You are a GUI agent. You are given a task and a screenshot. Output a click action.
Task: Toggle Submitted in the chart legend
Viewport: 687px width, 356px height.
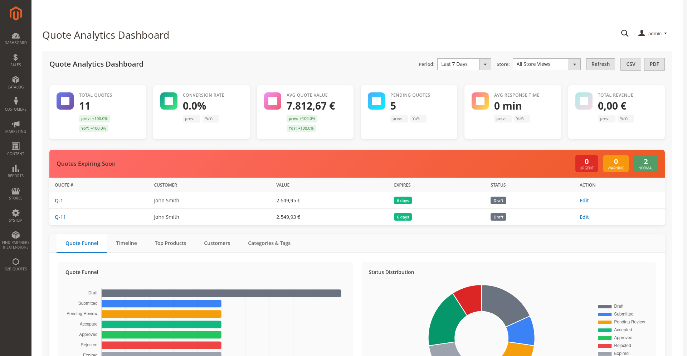615,314
